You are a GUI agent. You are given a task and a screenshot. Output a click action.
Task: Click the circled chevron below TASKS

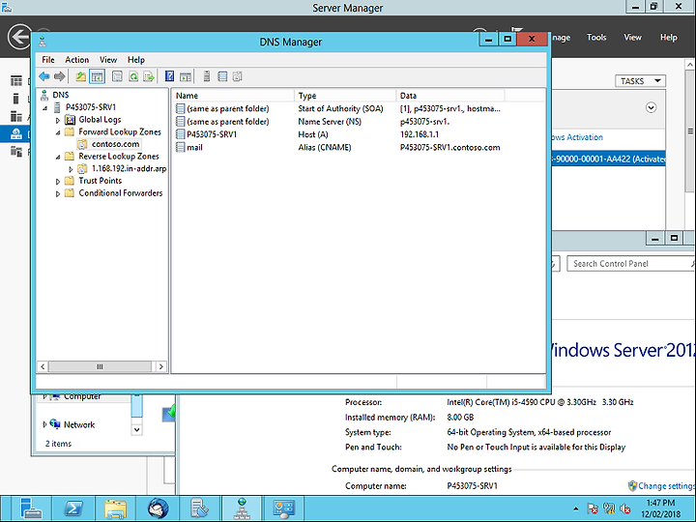pyautogui.click(x=651, y=107)
